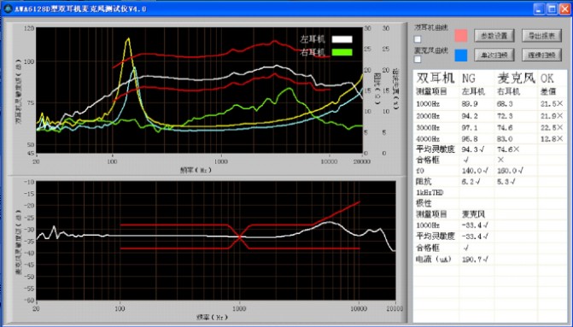Start the 连续扫频 continuous sweep
573x327 pixels.
pos(541,55)
